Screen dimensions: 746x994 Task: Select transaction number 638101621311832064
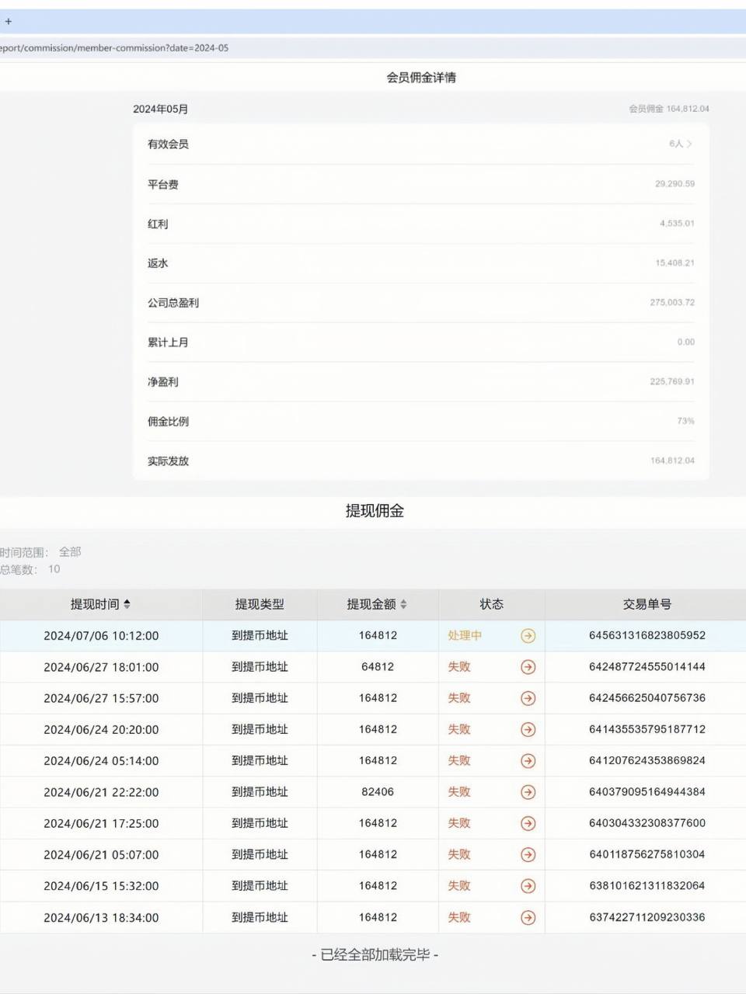point(647,885)
